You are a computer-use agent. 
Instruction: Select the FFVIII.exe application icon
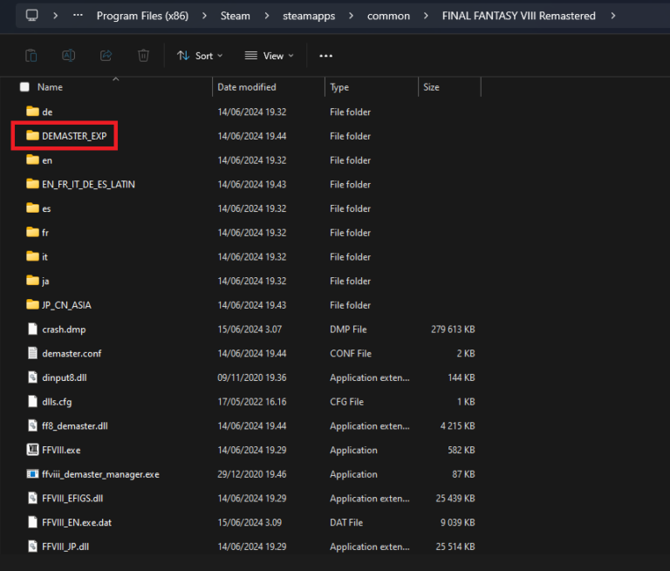(33, 450)
